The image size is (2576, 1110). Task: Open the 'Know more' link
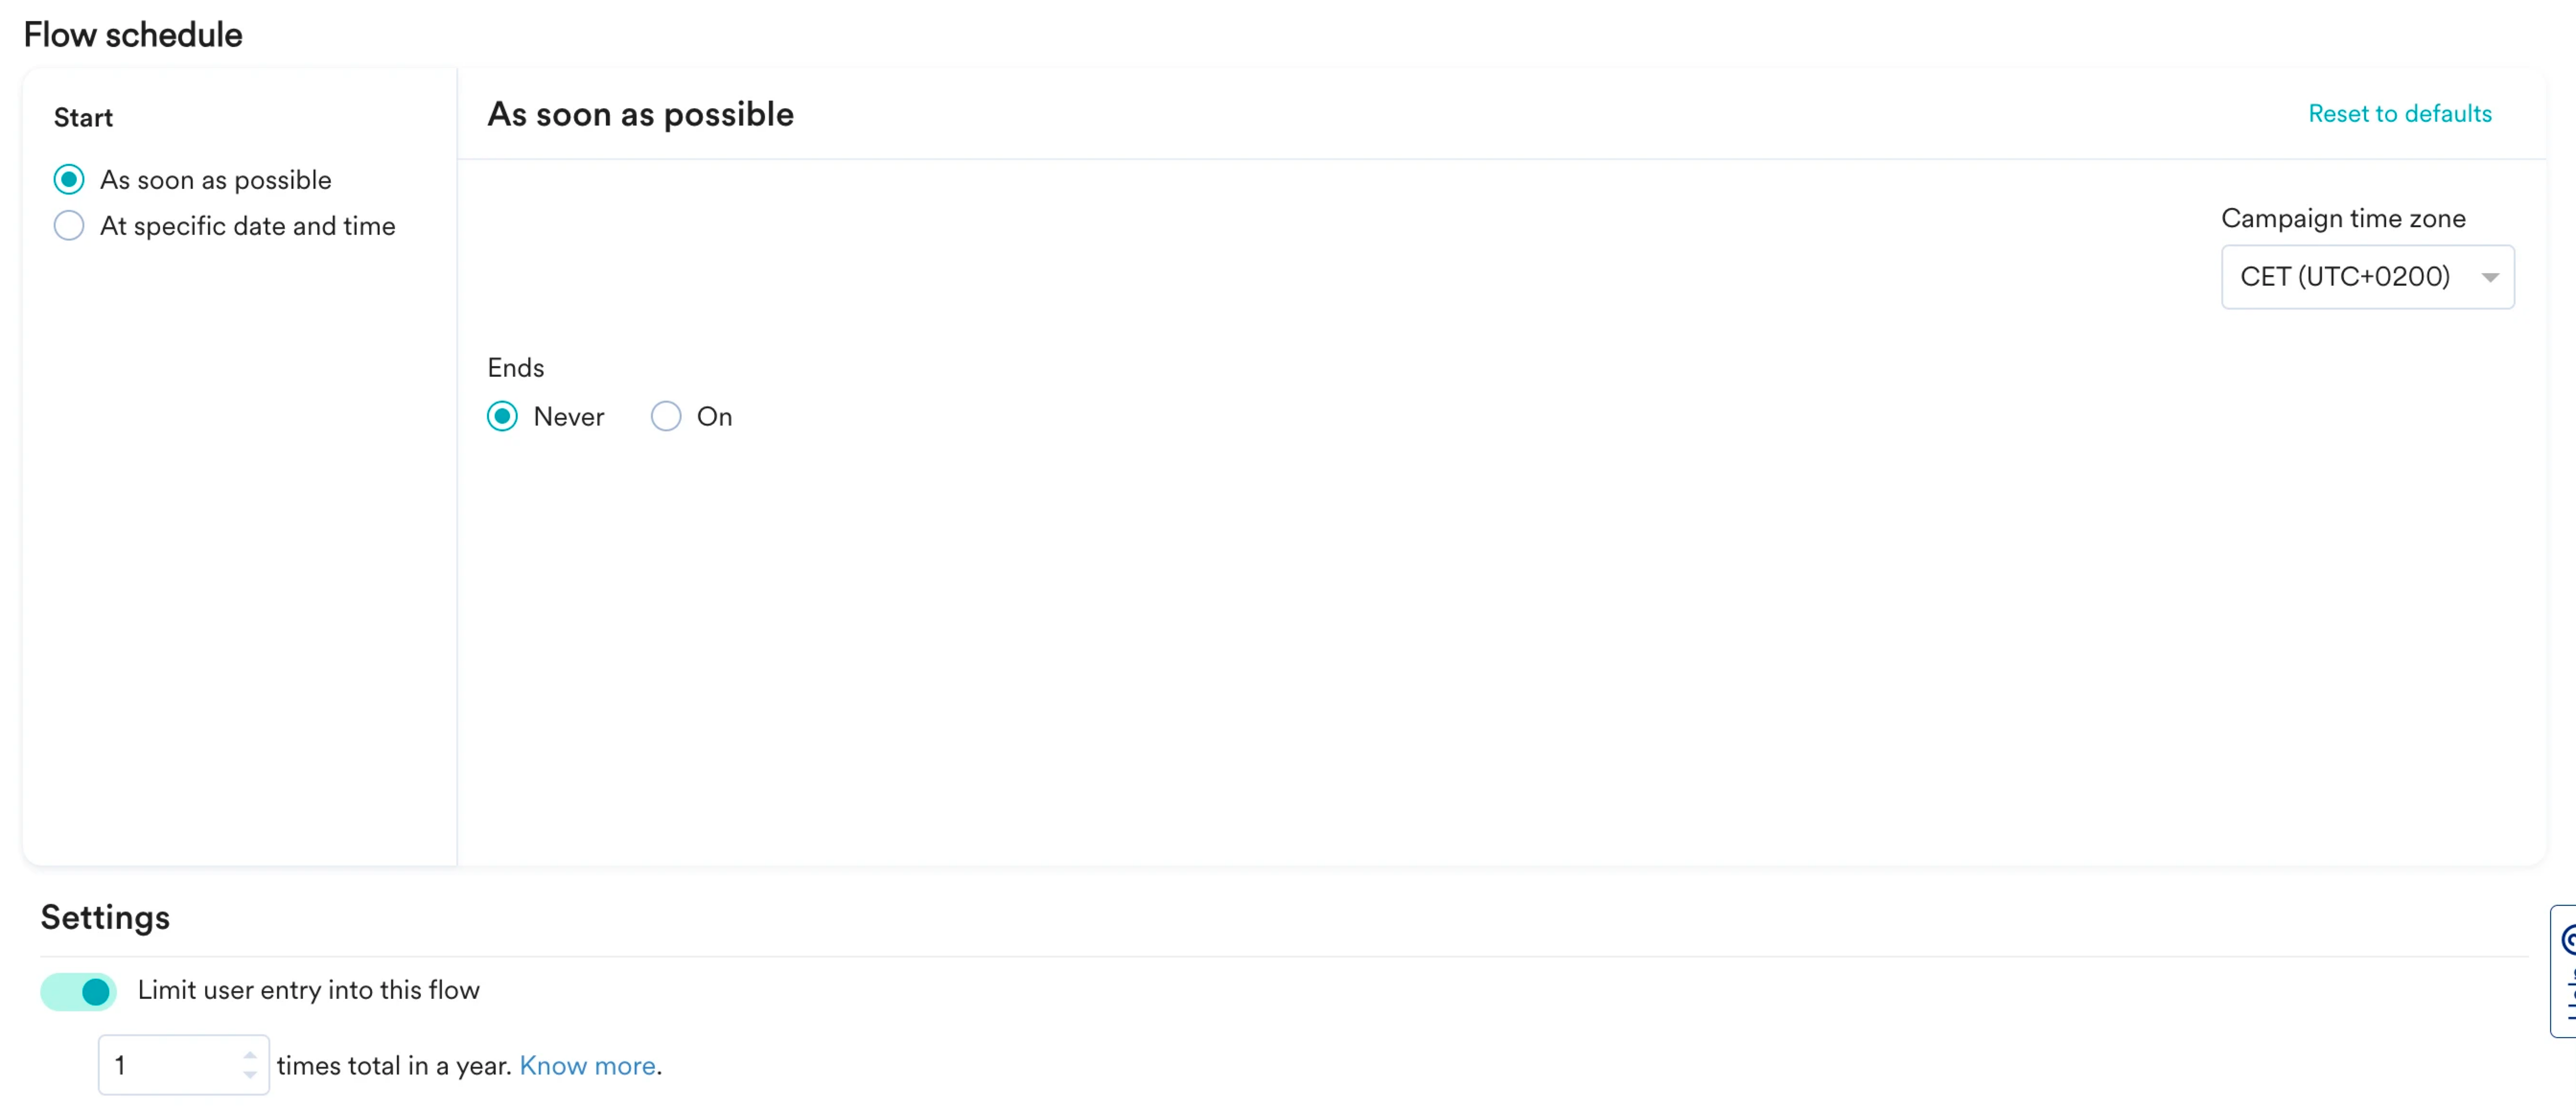pyautogui.click(x=587, y=1066)
